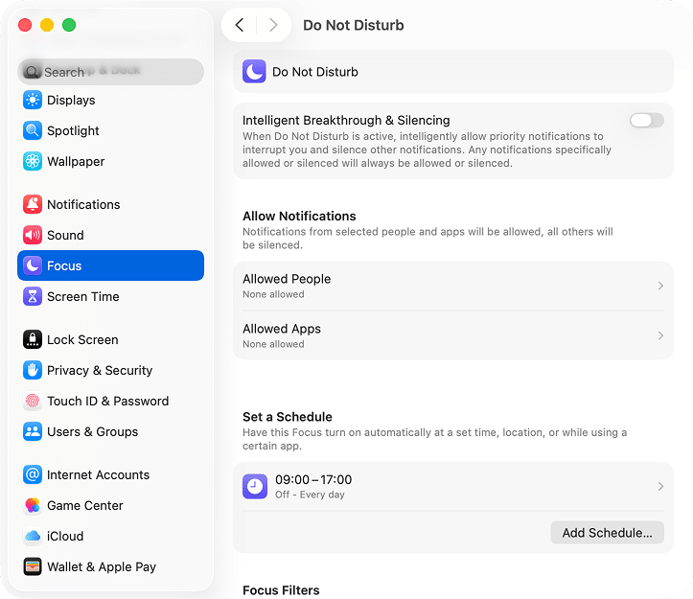Close the window with red button
The image size is (693, 599).
coord(25,25)
